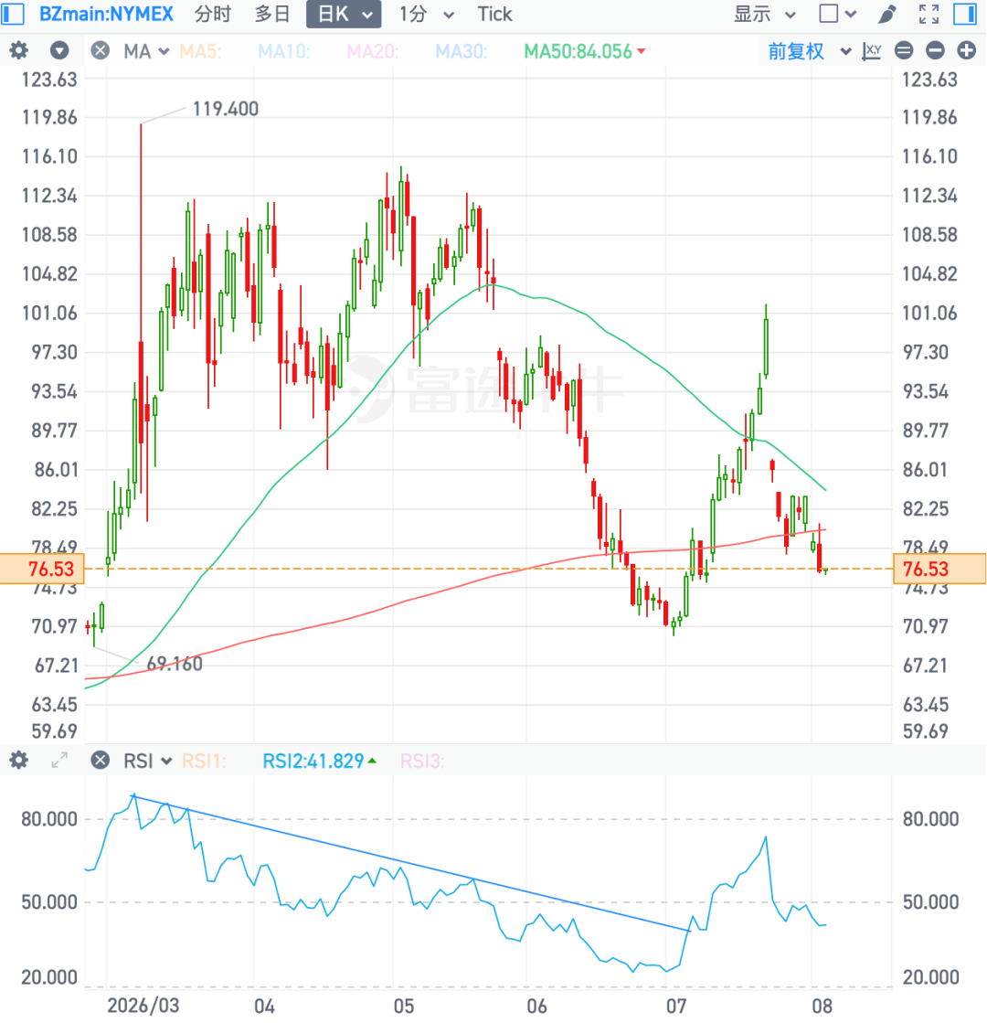Click the 06 month axis label
Screen dimensions: 987x1023
536,1006
